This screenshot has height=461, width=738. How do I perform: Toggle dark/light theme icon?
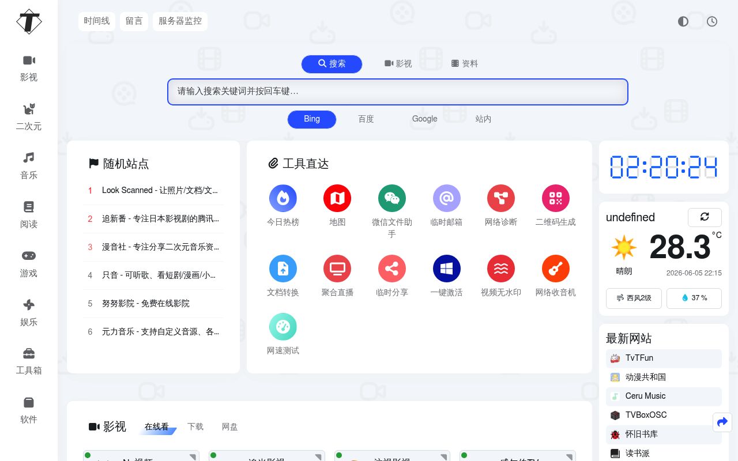pyautogui.click(x=683, y=21)
